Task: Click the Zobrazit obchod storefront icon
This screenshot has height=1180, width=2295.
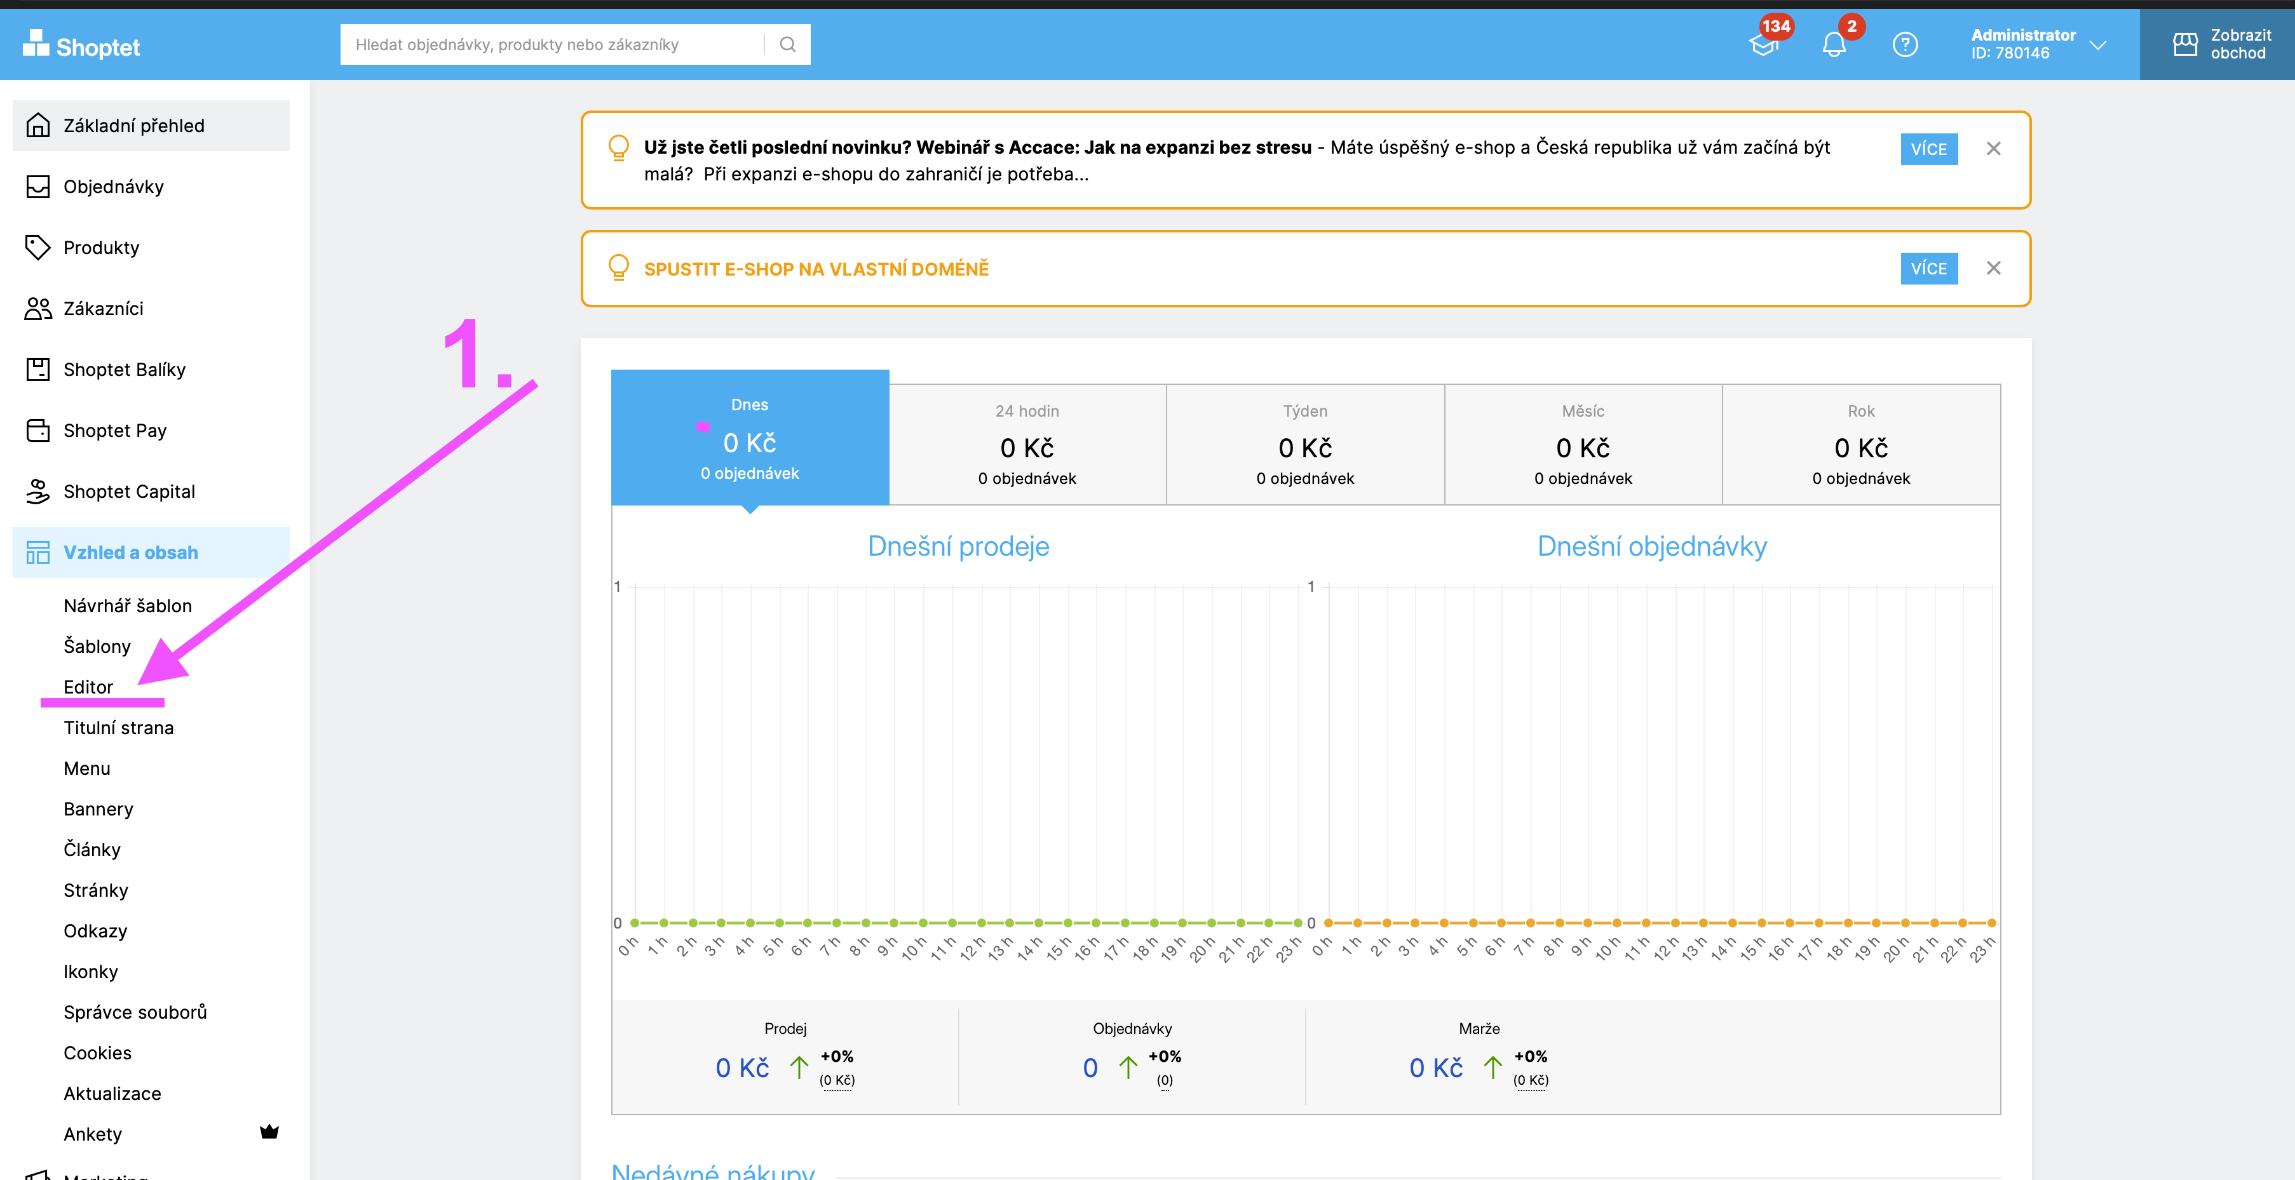Action: 2186,44
